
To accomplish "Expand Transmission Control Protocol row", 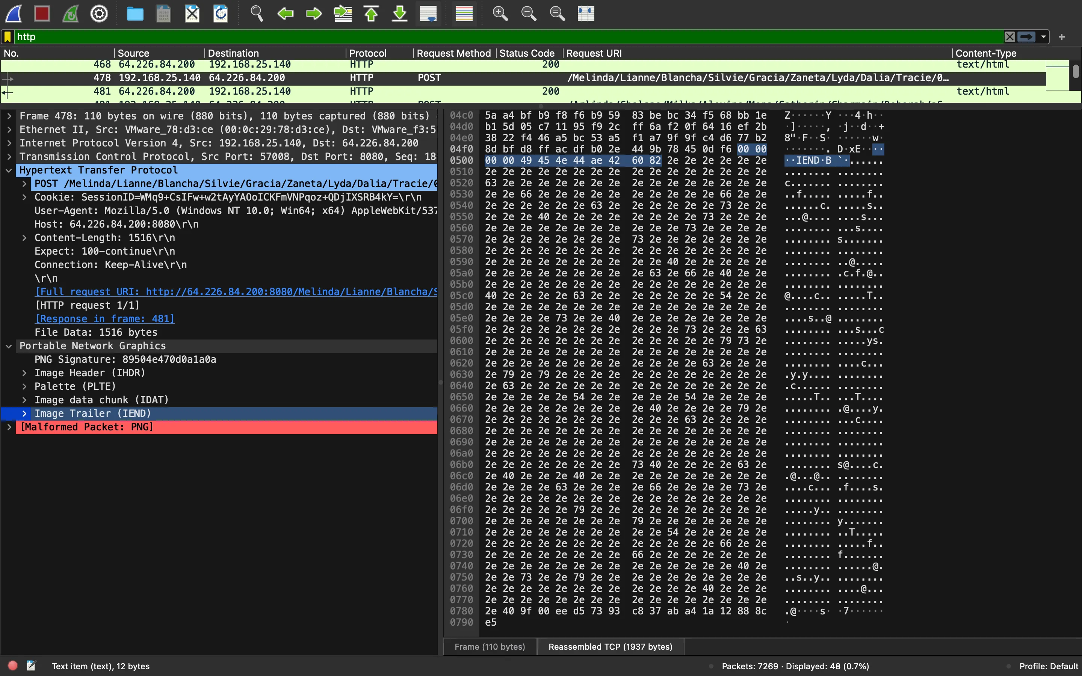I will [x=9, y=157].
